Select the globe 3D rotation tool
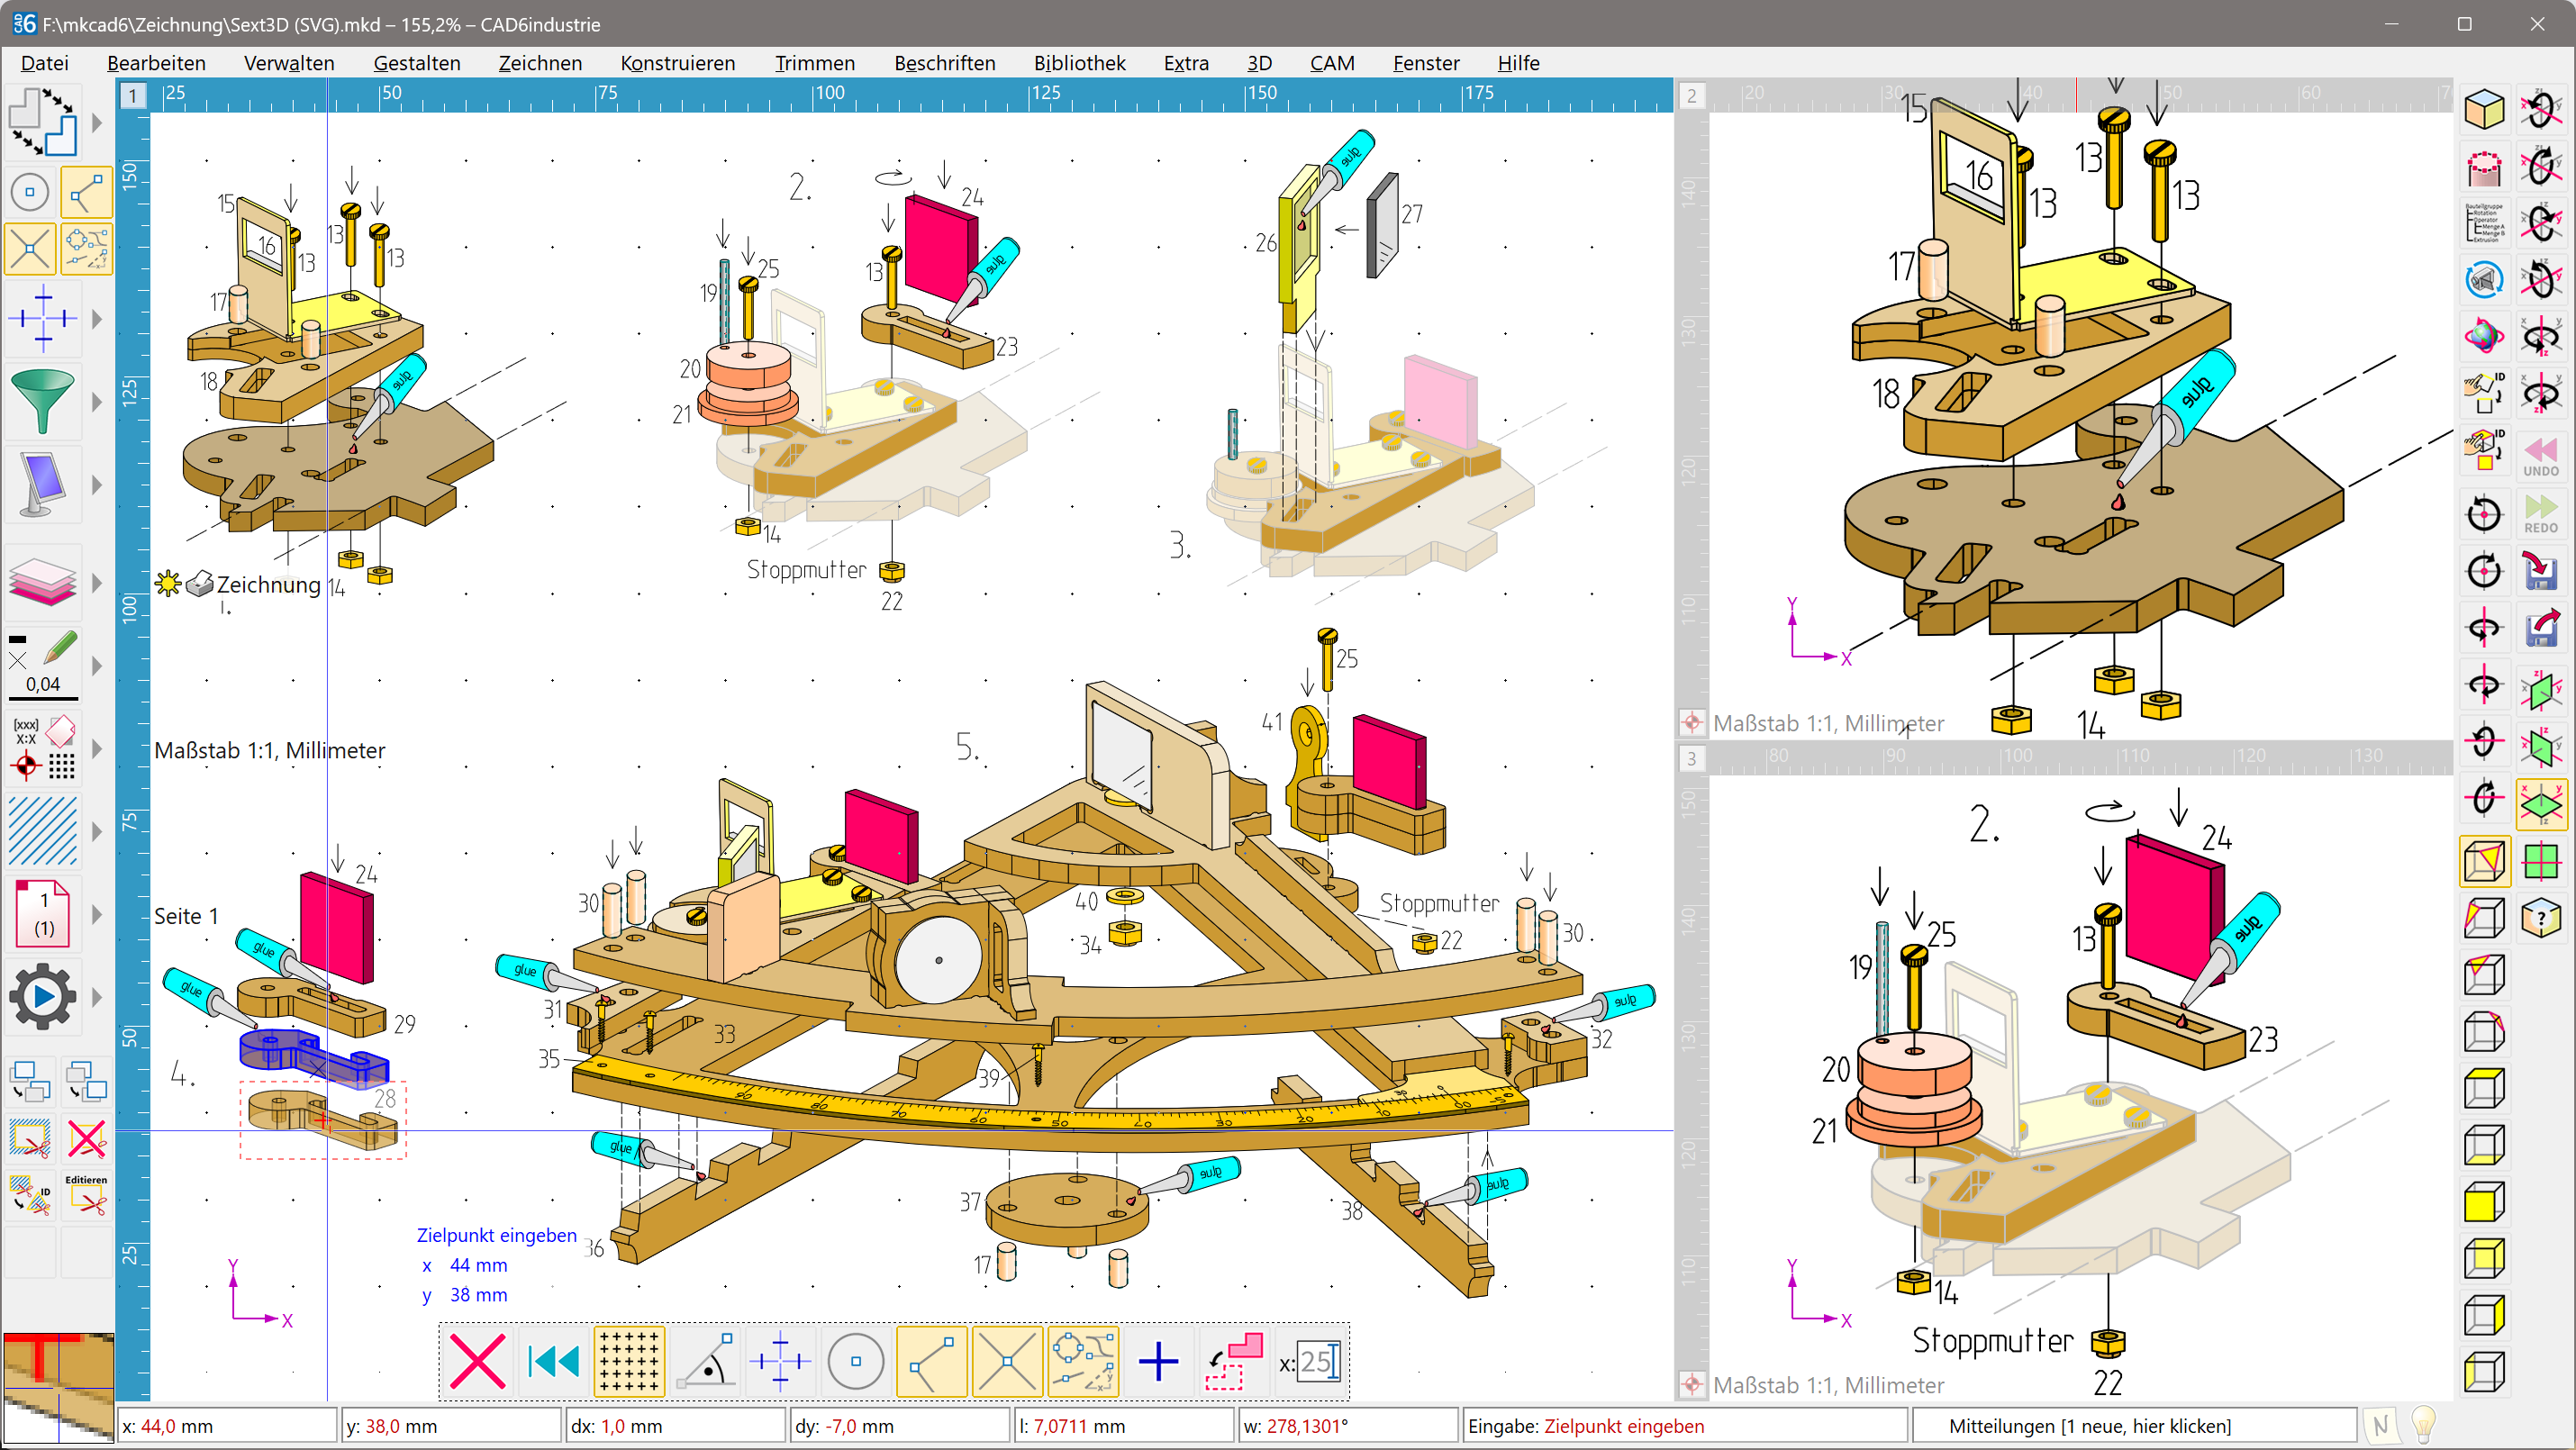 pos(2484,335)
